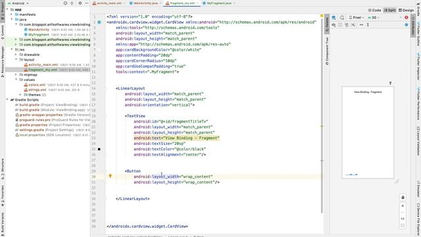Click the infer constraints icon

click(x=353, y=25)
